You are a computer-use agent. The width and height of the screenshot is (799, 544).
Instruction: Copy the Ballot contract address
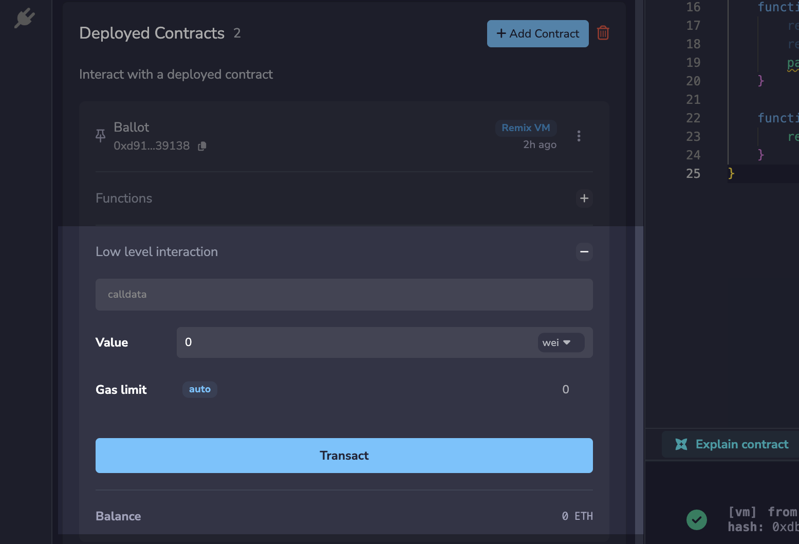(x=202, y=146)
